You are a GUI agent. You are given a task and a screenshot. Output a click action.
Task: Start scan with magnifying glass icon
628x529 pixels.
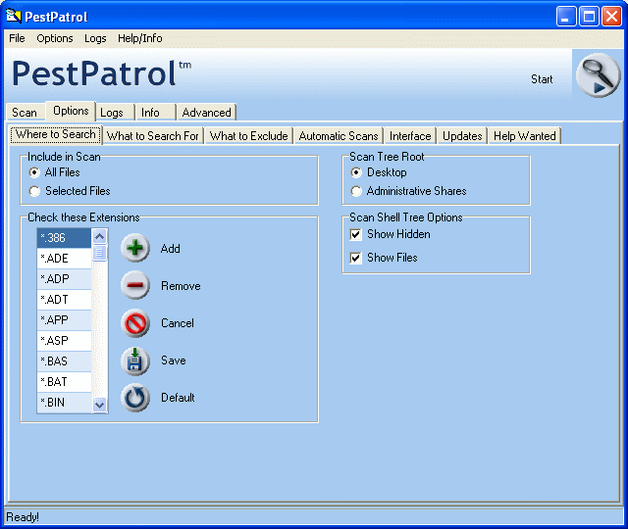coord(598,74)
